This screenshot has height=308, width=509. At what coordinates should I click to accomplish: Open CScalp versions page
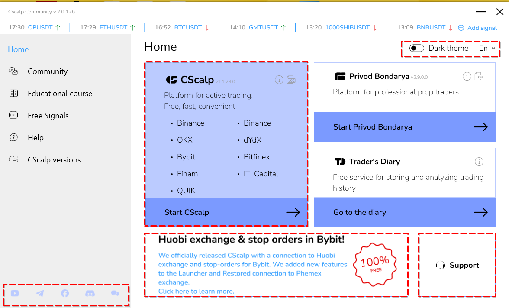[54, 160]
